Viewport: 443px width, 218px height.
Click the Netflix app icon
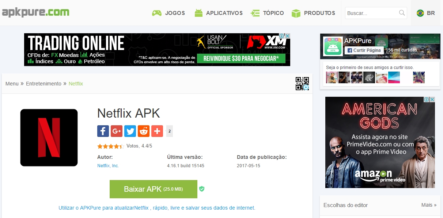(49, 138)
